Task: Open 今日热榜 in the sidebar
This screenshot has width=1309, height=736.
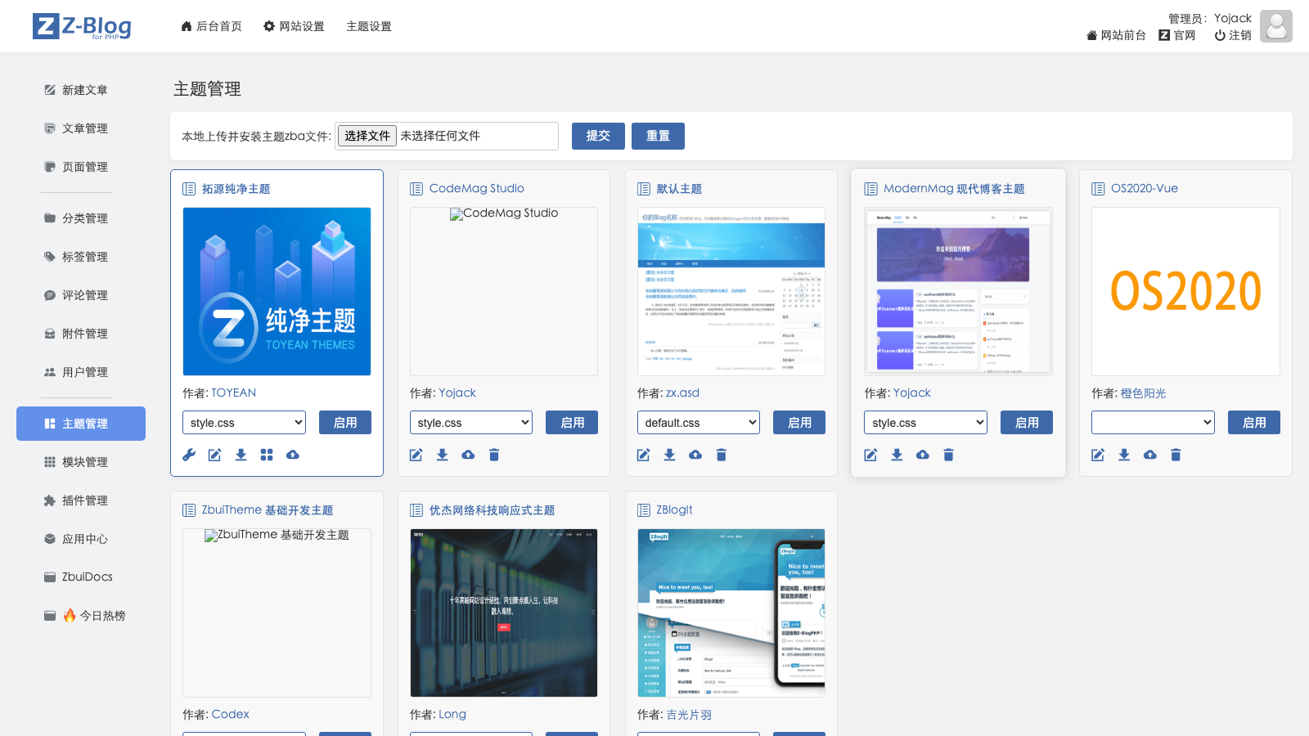Action: pyautogui.click(x=81, y=616)
